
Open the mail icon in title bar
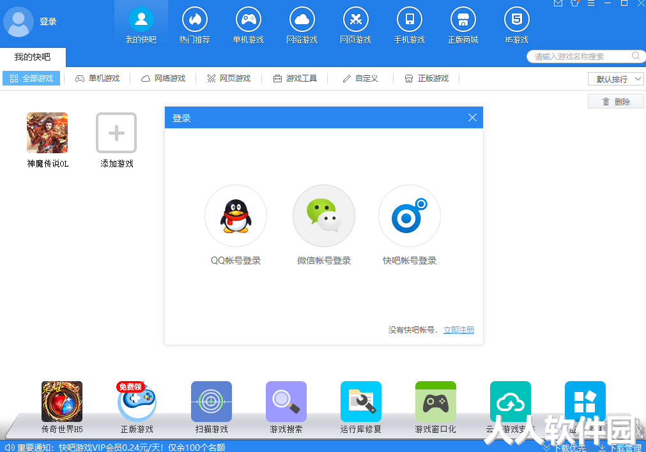pyautogui.click(x=558, y=3)
